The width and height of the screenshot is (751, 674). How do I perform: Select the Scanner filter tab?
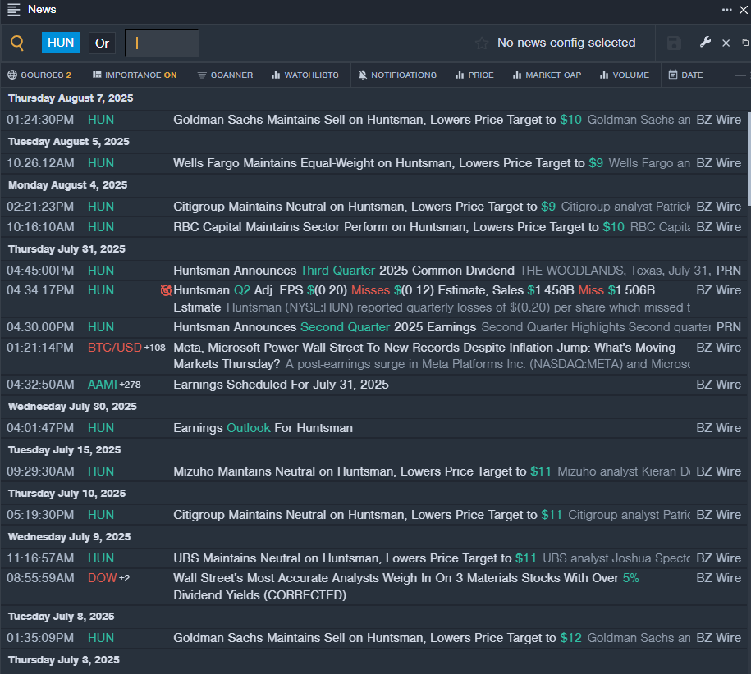point(225,75)
